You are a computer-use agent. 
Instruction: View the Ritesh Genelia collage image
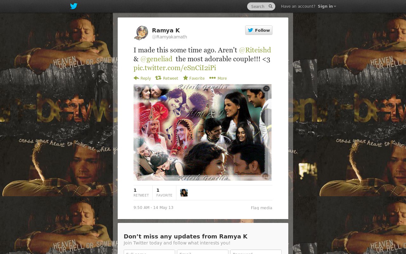pos(202,132)
